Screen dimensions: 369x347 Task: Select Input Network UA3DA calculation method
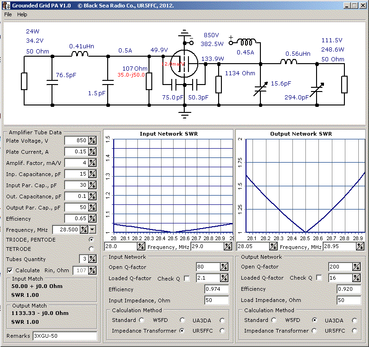[222, 321]
